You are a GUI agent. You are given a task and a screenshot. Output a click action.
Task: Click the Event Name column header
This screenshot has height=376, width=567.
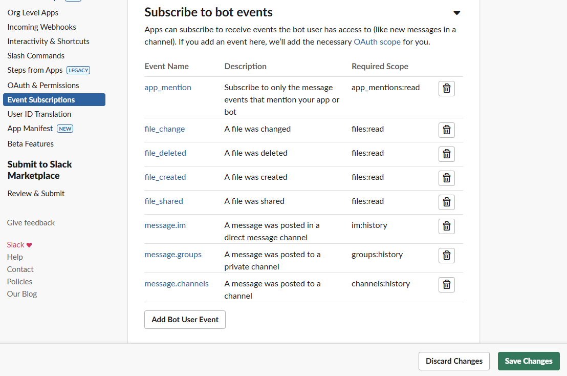167,67
